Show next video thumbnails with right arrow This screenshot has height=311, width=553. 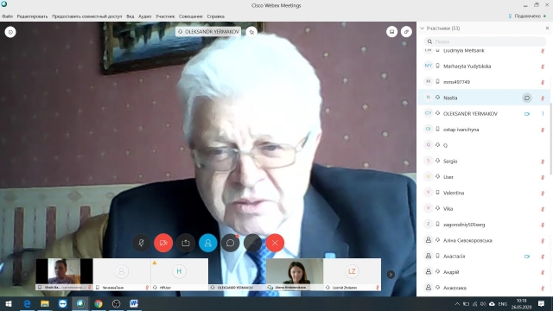click(391, 275)
